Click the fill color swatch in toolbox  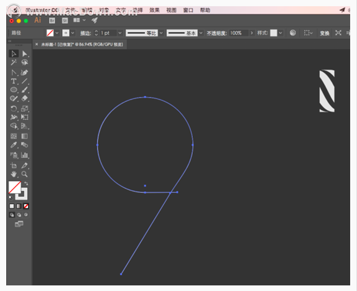click(x=15, y=187)
